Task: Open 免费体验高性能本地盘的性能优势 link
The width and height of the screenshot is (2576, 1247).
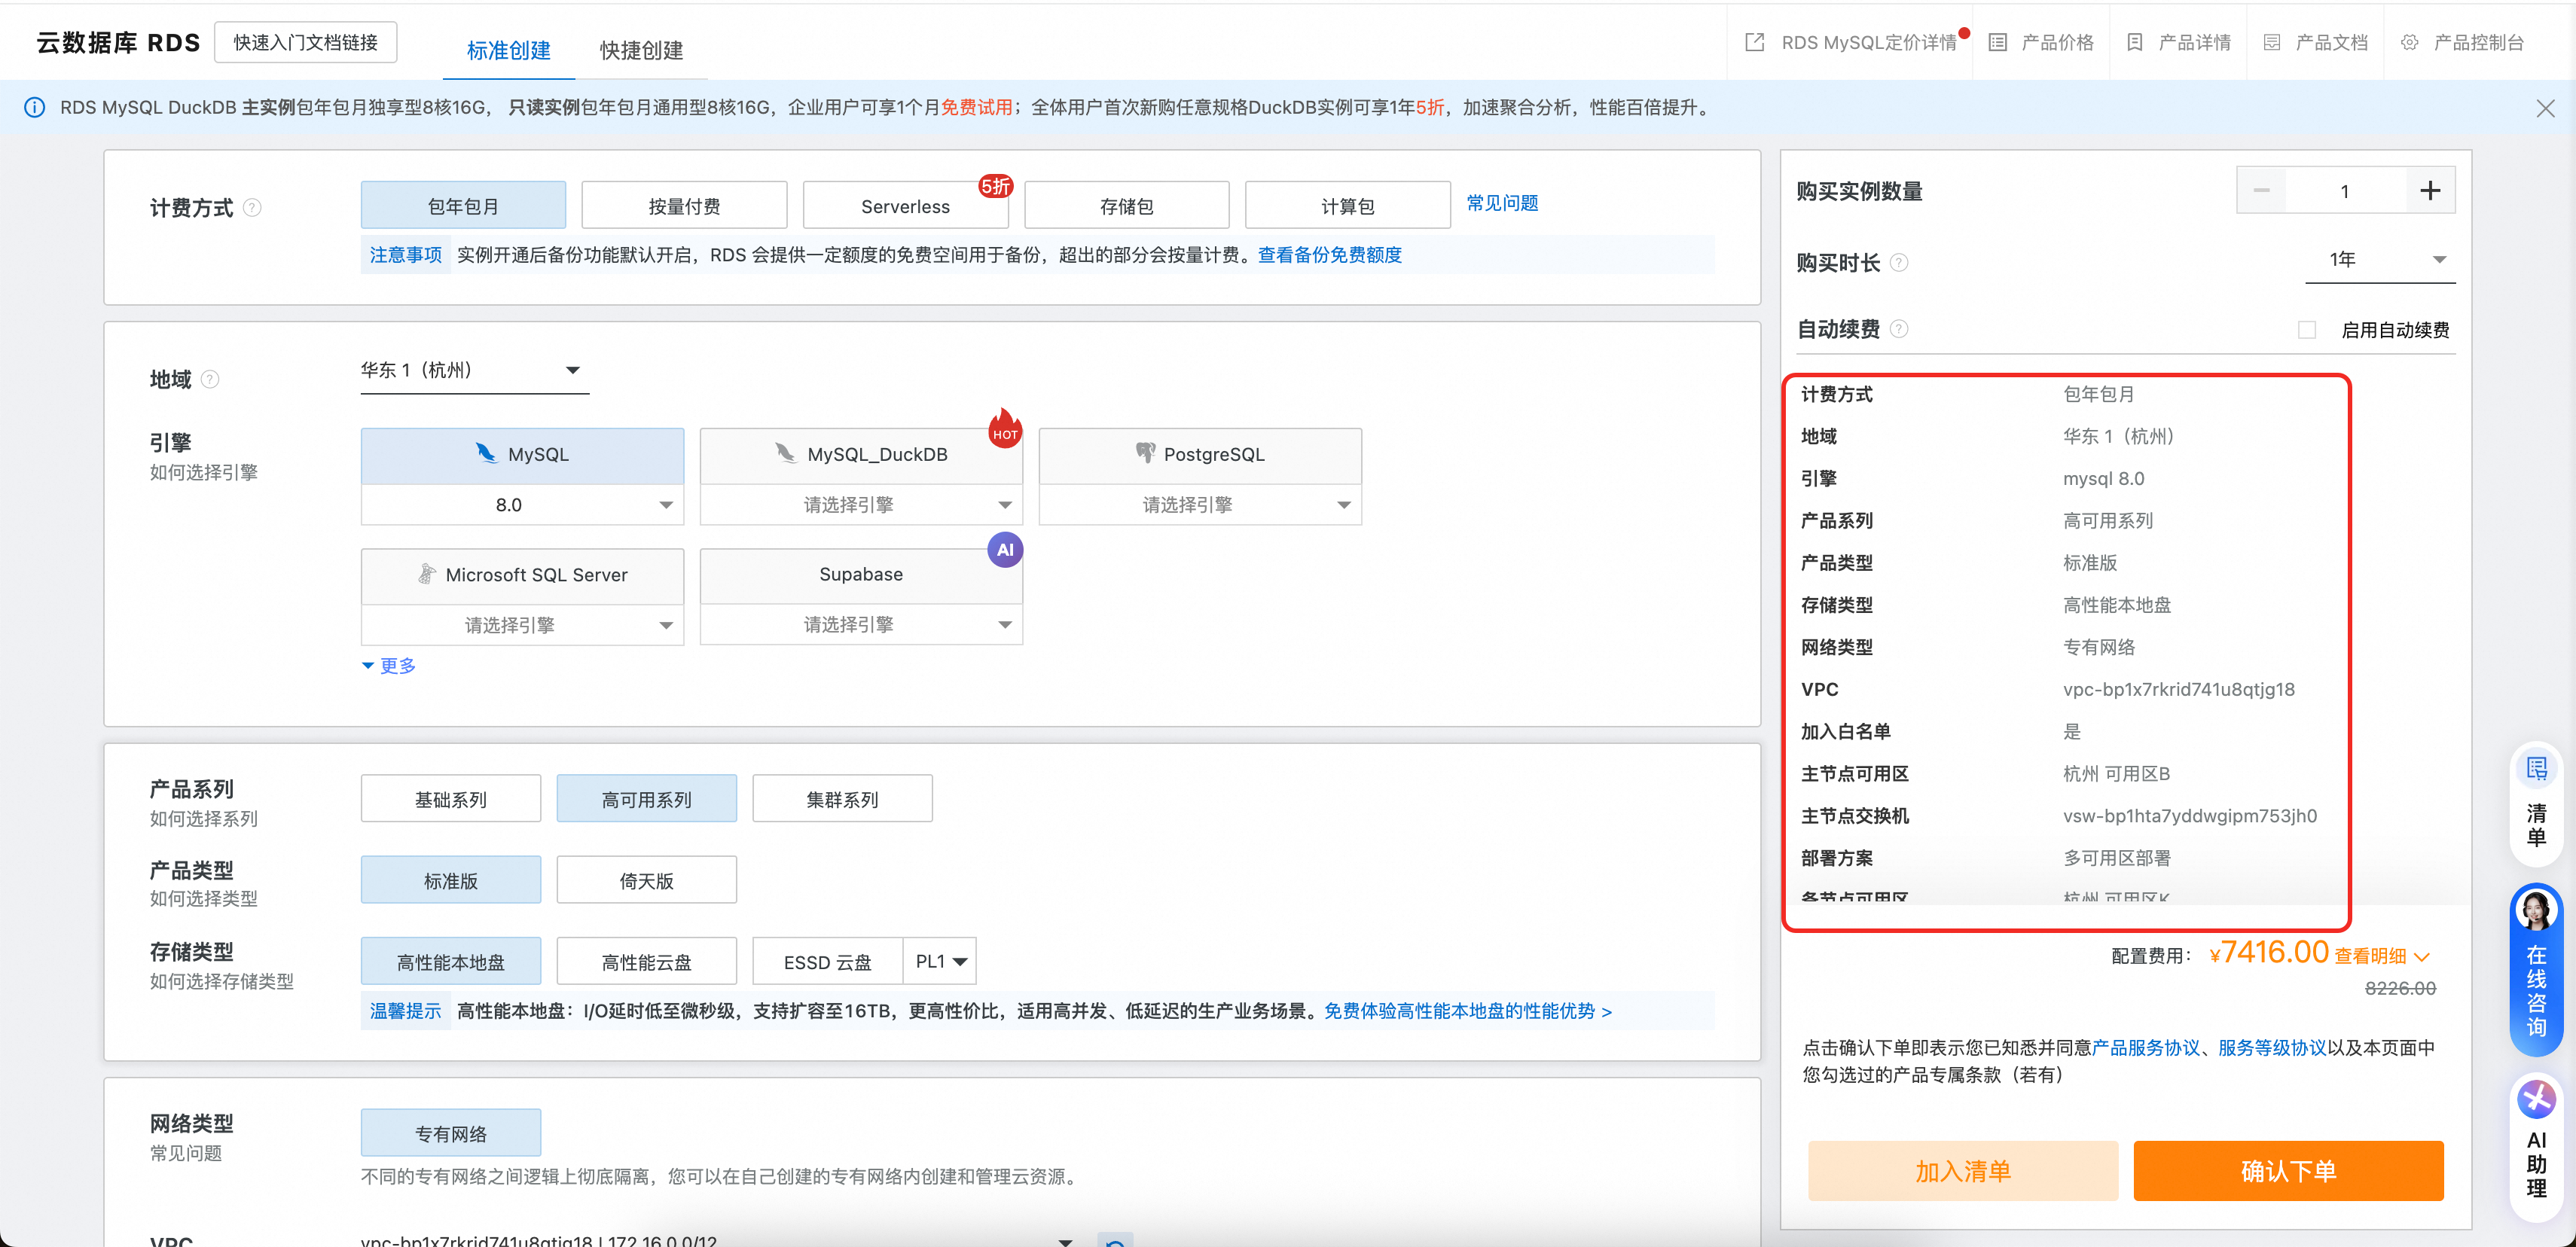Action: click(1468, 1011)
